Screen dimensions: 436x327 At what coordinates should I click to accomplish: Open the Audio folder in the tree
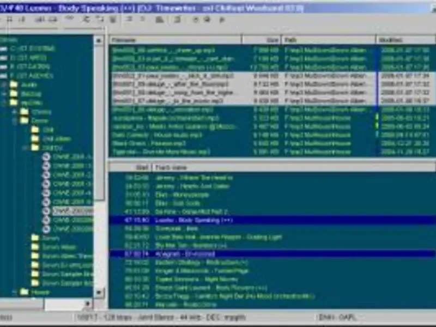pyautogui.click(x=29, y=85)
